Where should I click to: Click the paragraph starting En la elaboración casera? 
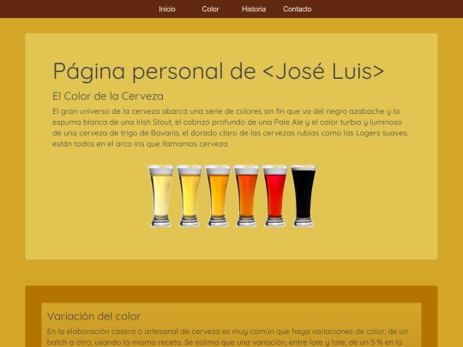[227, 337]
